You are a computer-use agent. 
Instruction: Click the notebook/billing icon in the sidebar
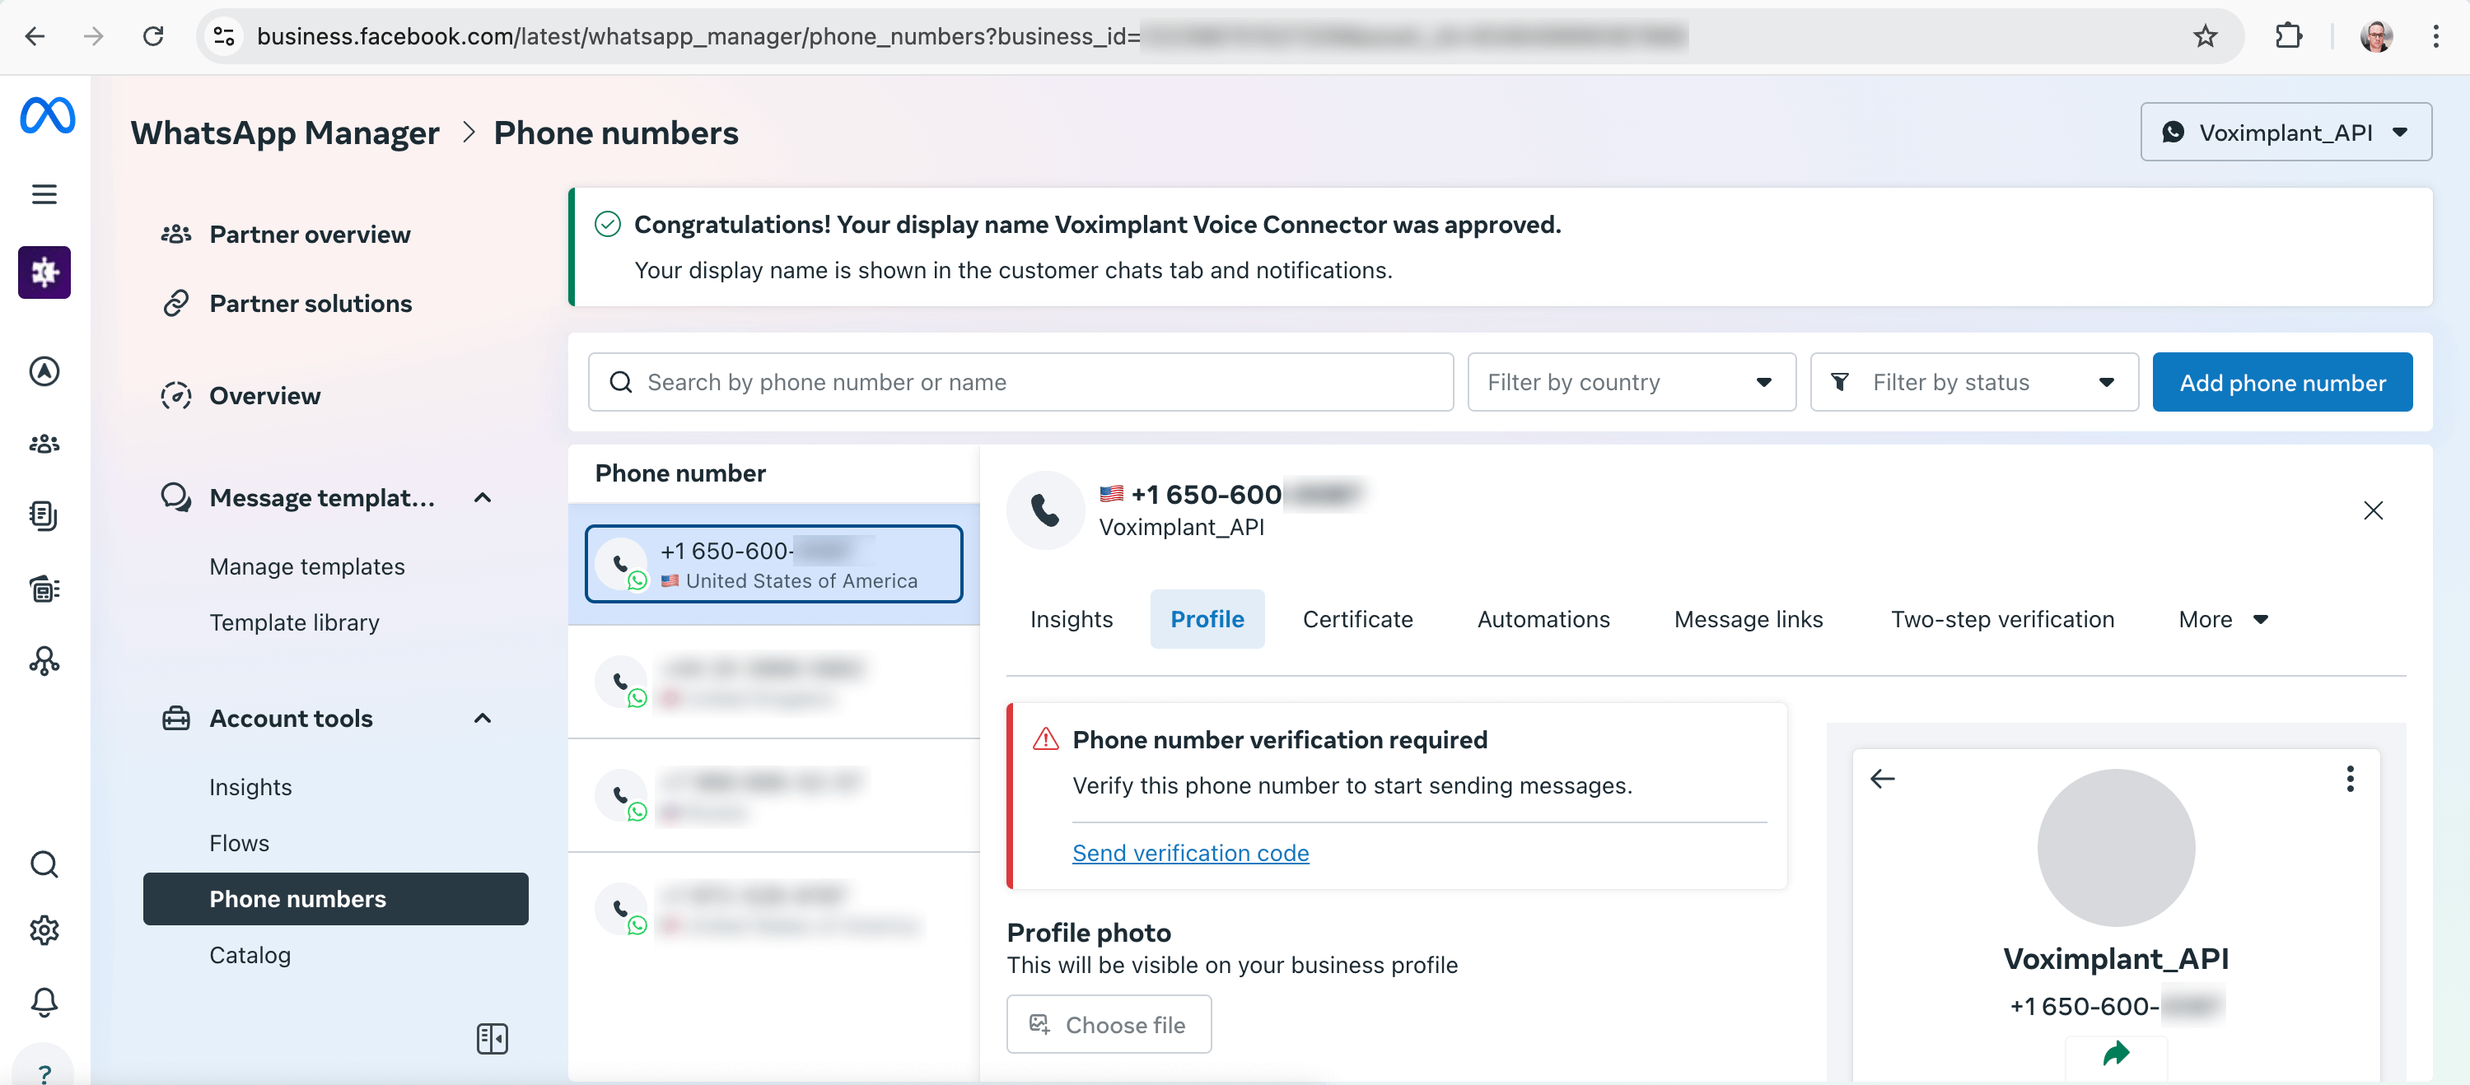tap(44, 515)
